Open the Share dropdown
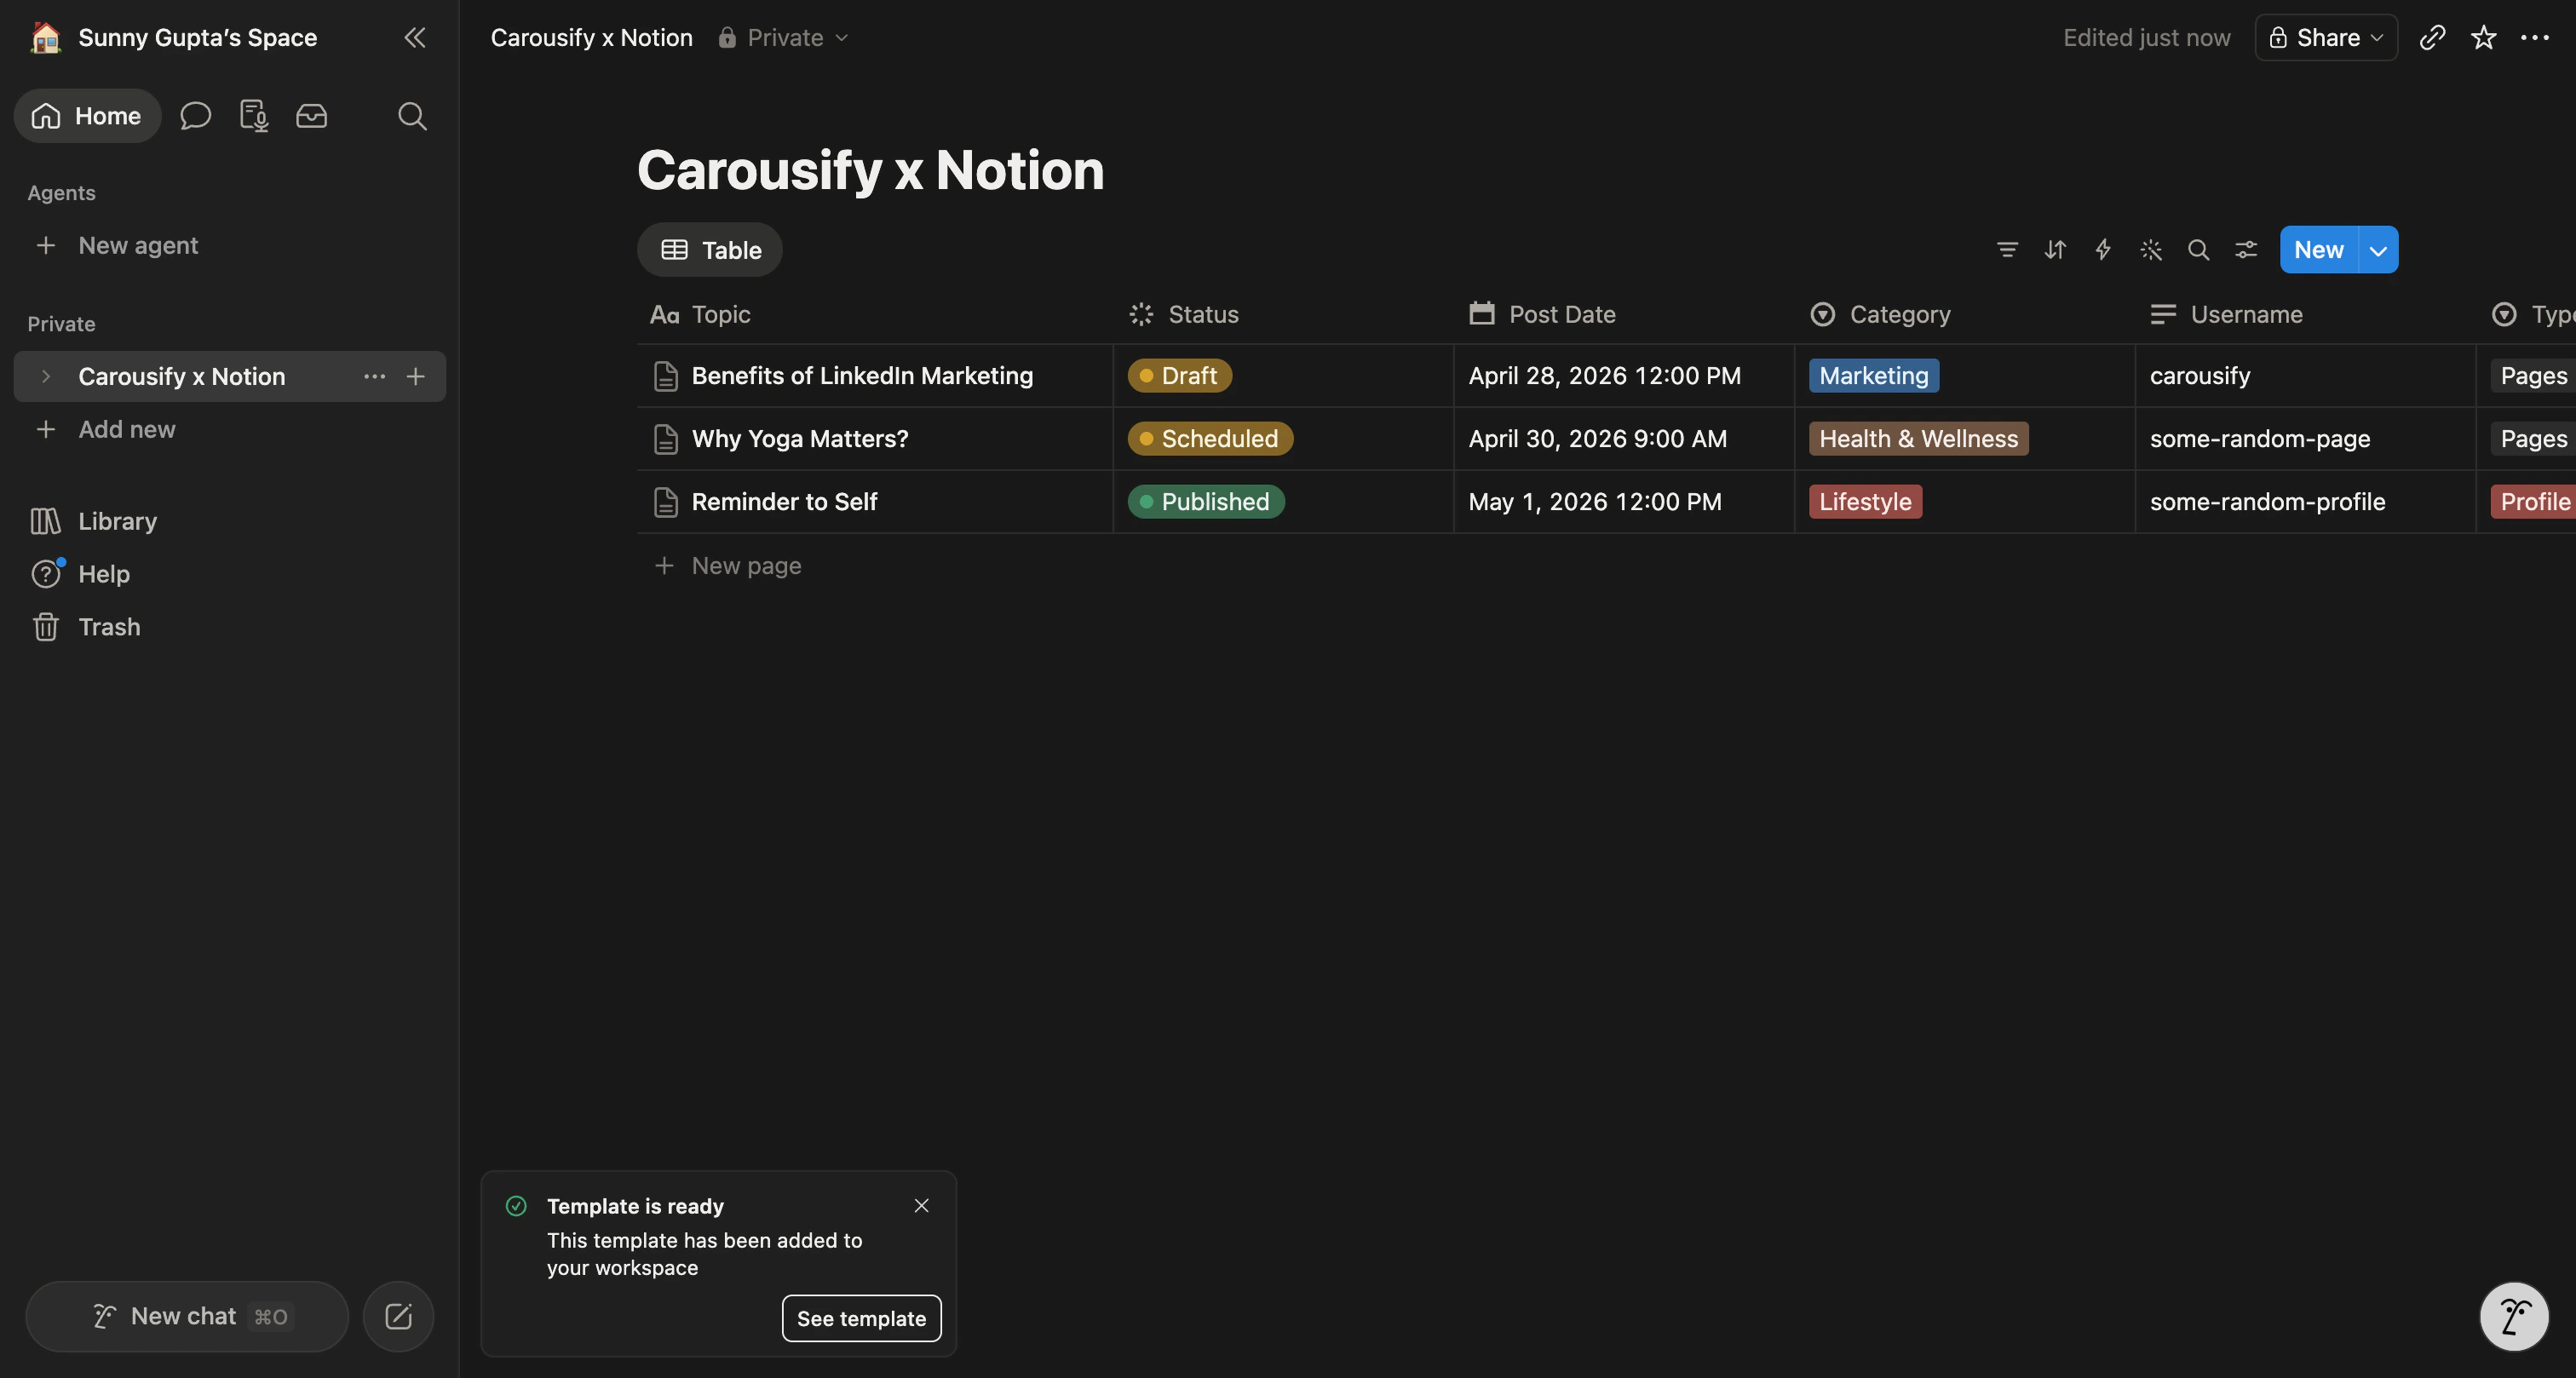The image size is (2576, 1378). 2326,38
